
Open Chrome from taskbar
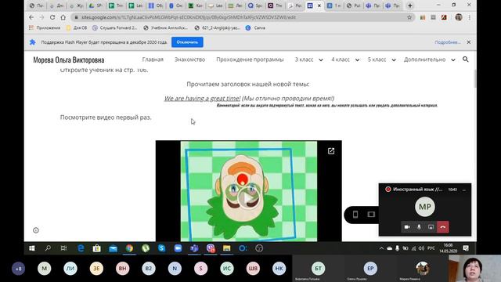(129, 248)
